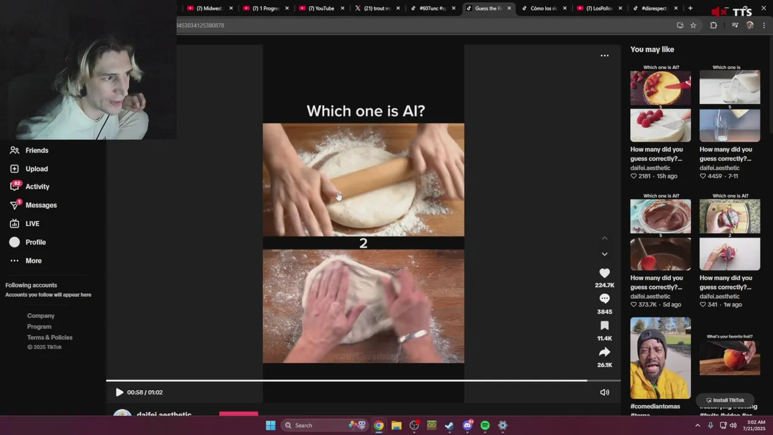Screen dimensions: 773x435
Task: Bookmark the video to favorites
Action: (x=605, y=326)
